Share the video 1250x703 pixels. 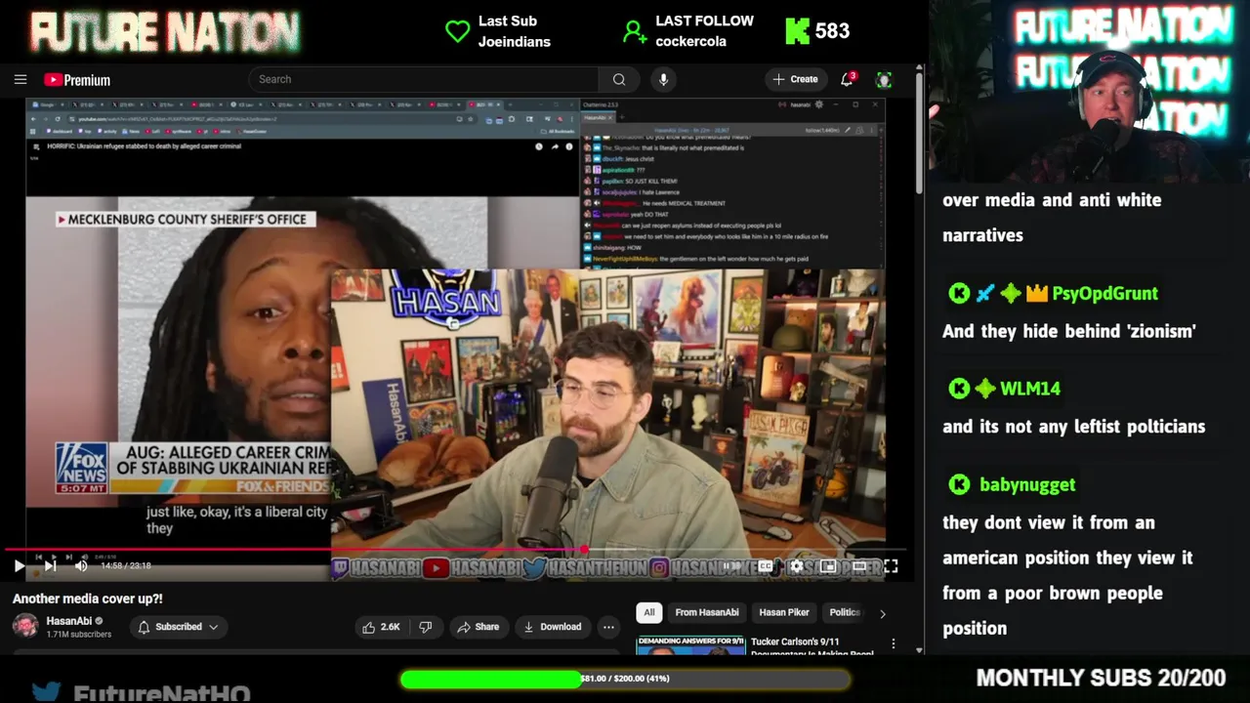point(479,627)
